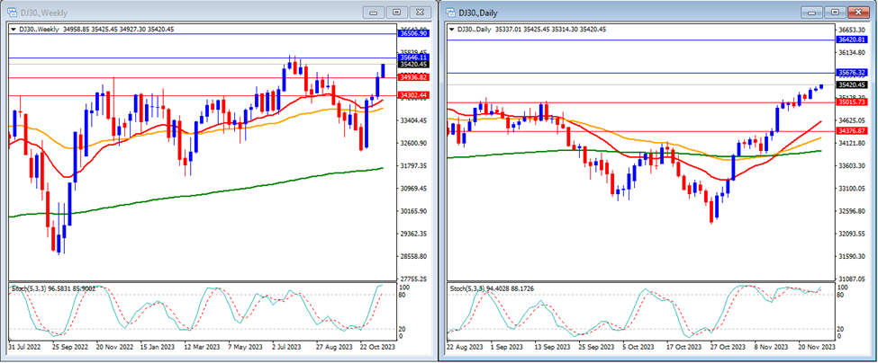Close the DJ30 Daily chart window
The height and width of the screenshot is (363, 878).
pyautogui.click(x=859, y=11)
